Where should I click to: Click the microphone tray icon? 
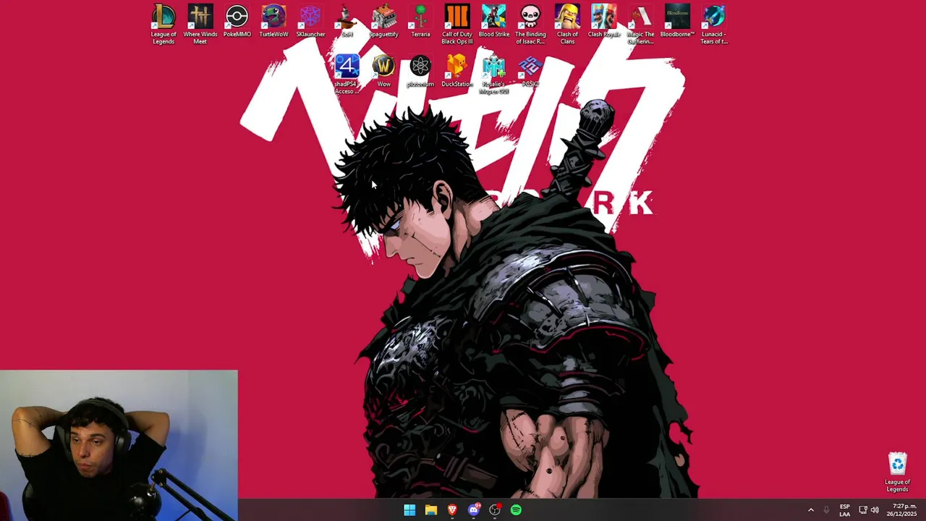826,510
